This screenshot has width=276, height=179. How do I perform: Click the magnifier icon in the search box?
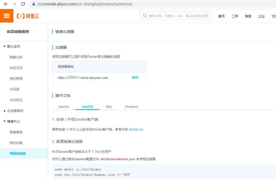tap(144, 16)
